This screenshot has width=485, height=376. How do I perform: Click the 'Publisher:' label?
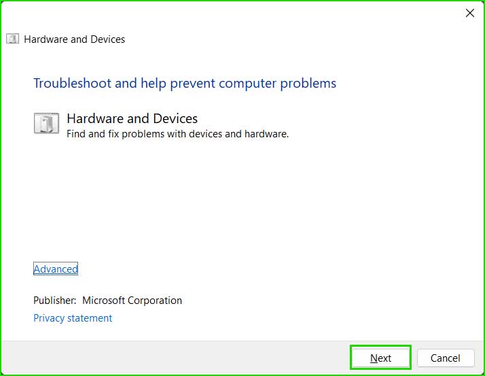pos(55,301)
